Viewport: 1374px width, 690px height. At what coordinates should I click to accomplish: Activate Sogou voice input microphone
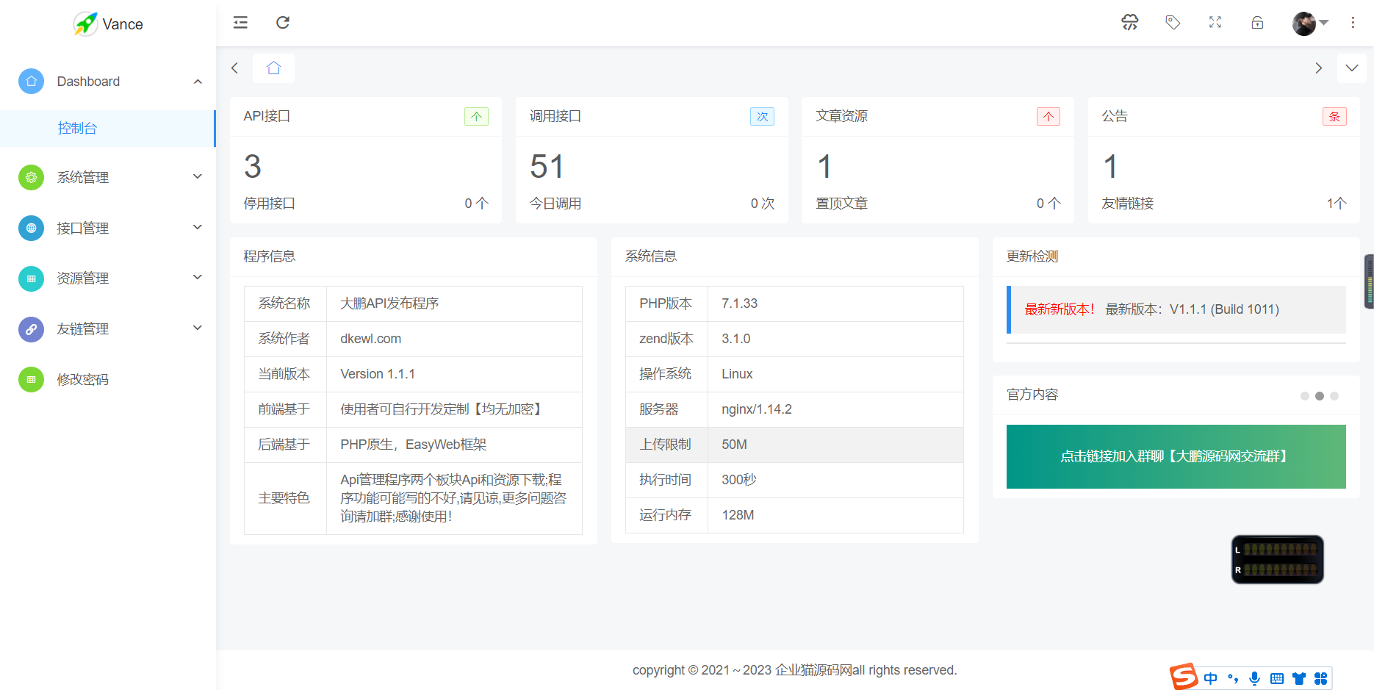click(1254, 678)
